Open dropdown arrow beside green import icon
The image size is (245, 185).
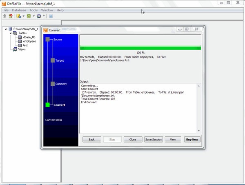coord(34,16)
